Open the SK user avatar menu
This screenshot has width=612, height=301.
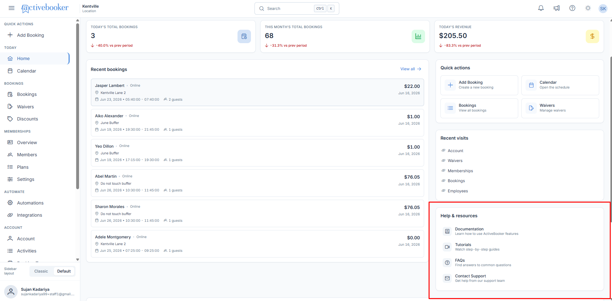(603, 9)
